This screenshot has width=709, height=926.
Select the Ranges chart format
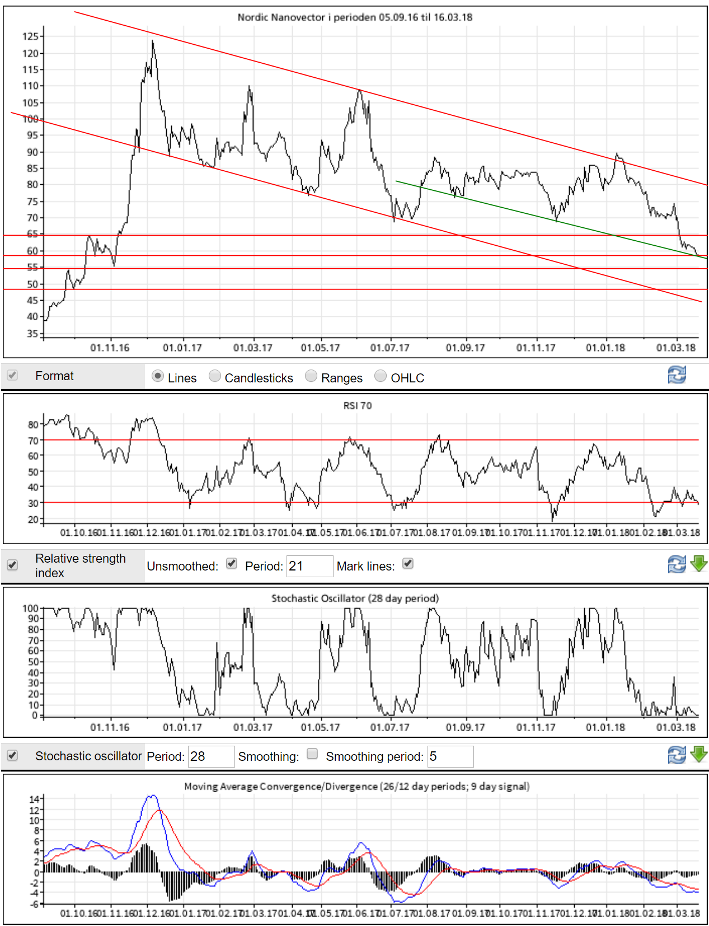(x=311, y=376)
